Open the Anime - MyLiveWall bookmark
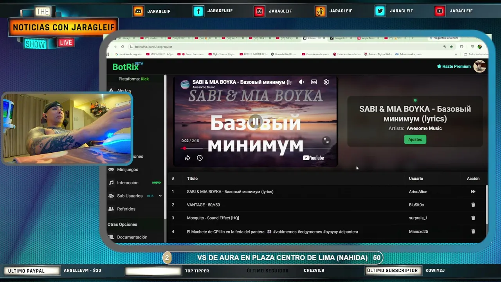501x282 pixels. point(378,54)
